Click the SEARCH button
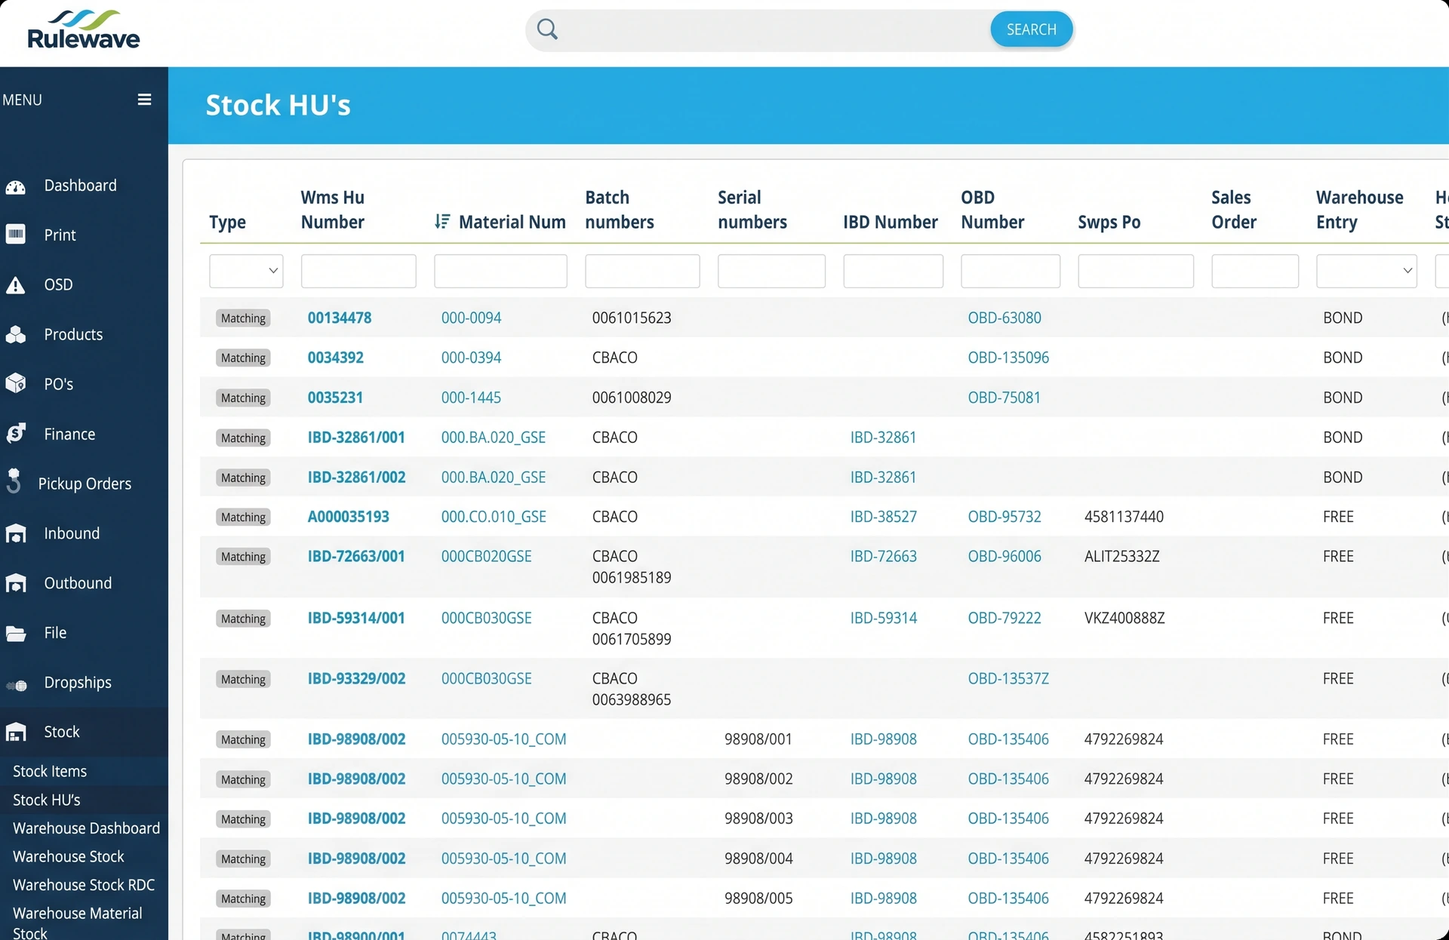The height and width of the screenshot is (940, 1449). (1031, 29)
